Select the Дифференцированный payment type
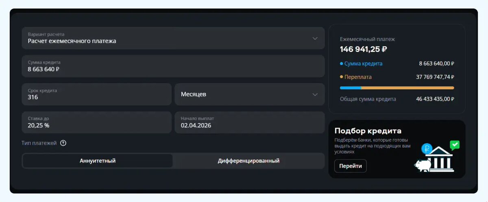 click(248, 161)
